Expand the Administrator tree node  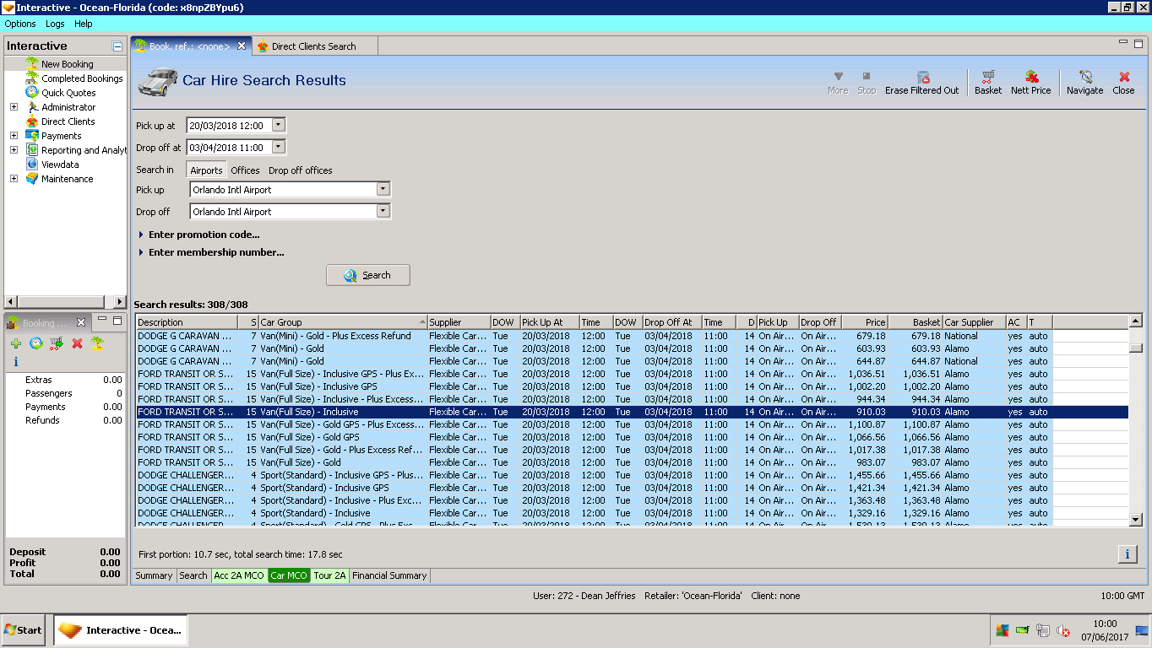click(x=14, y=107)
